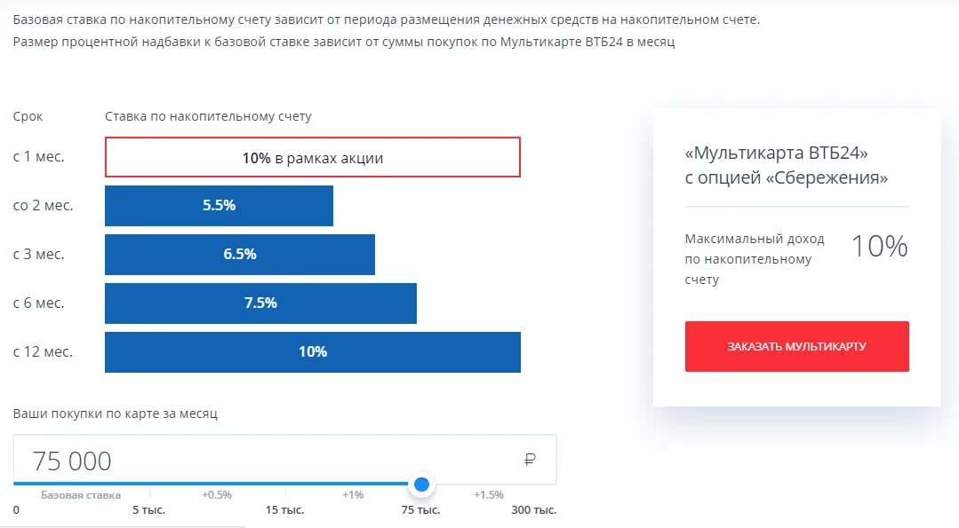Select the 6.5% rate bar
Image resolution: width=959 pixels, height=528 pixels.
tap(240, 255)
